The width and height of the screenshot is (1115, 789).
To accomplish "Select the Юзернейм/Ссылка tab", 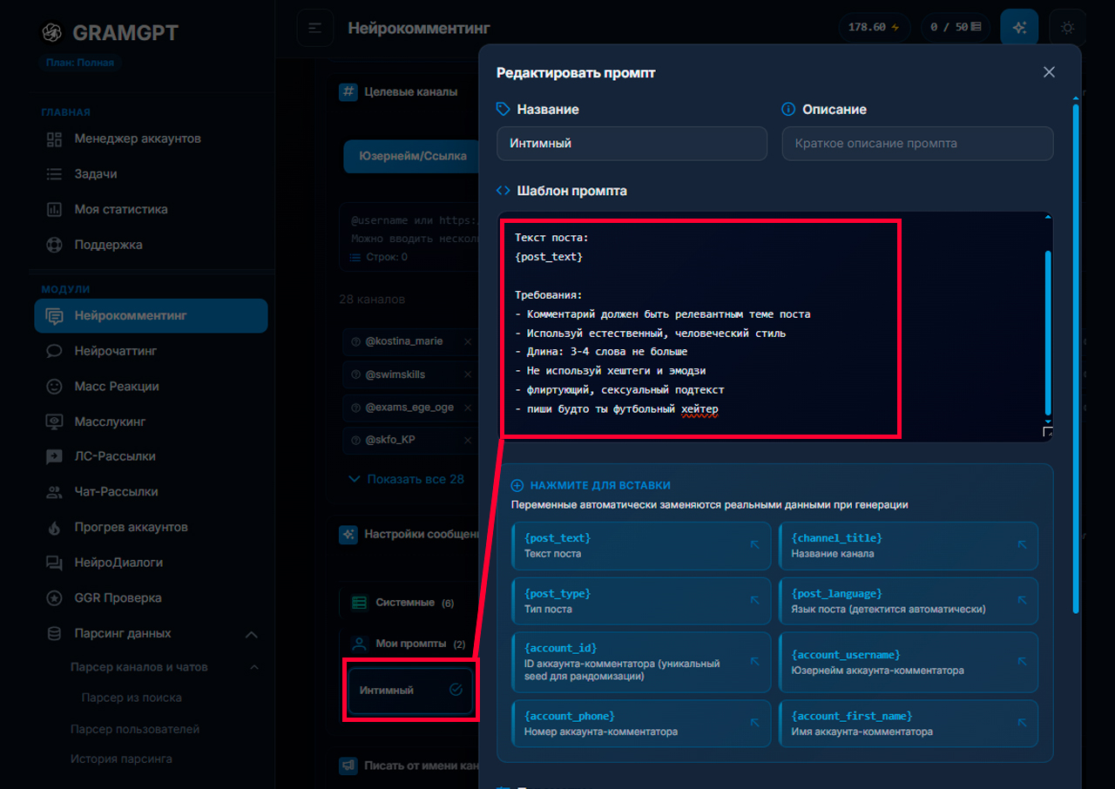I will [412, 156].
